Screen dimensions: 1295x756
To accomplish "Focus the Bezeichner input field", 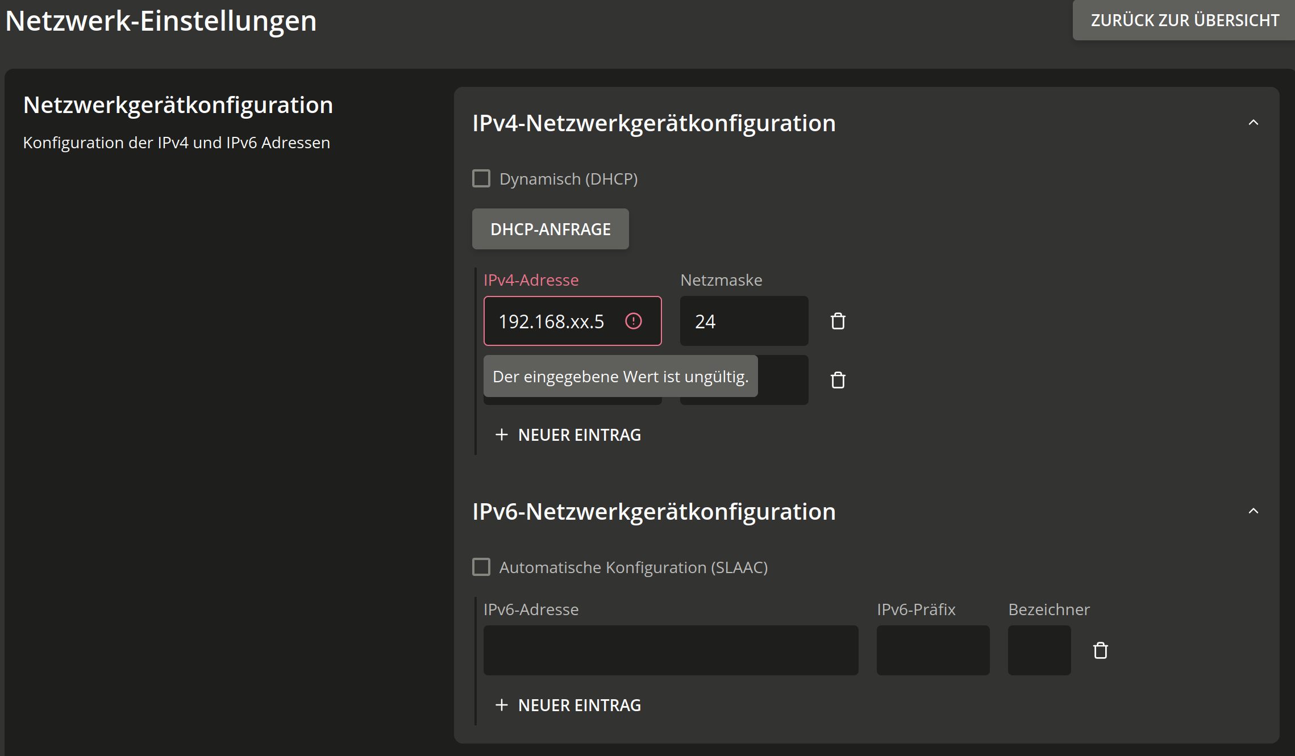I will coord(1039,650).
